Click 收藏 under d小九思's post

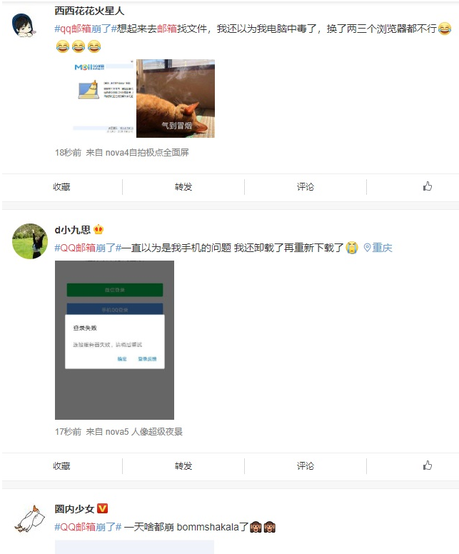pyautogui.click(x=61, y=465)
